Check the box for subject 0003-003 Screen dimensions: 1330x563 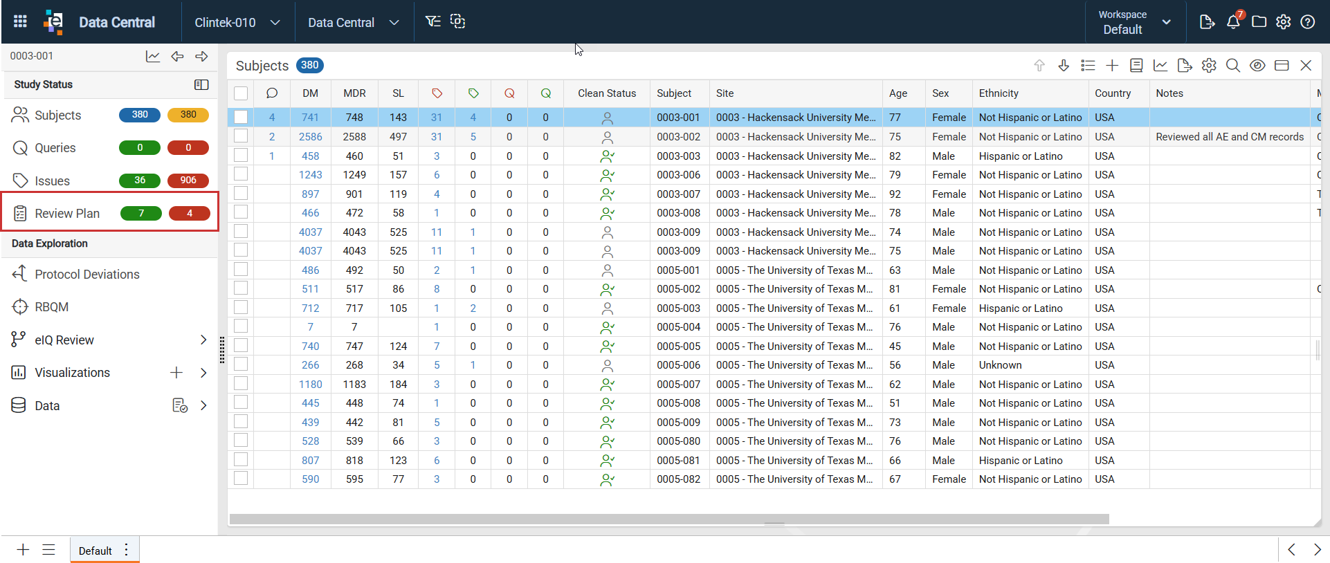click(x=241, y=155)
